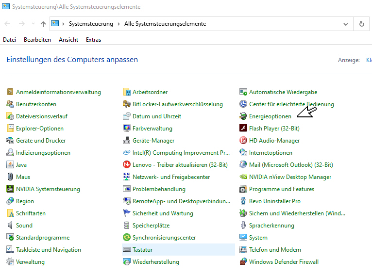
Task: Open the Intel Computing Improvement icon
Action: [127, 152]
